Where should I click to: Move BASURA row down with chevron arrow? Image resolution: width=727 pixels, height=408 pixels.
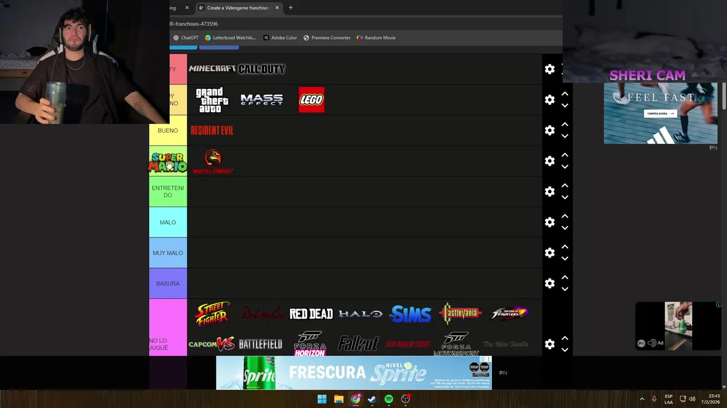tap(565, 289)
